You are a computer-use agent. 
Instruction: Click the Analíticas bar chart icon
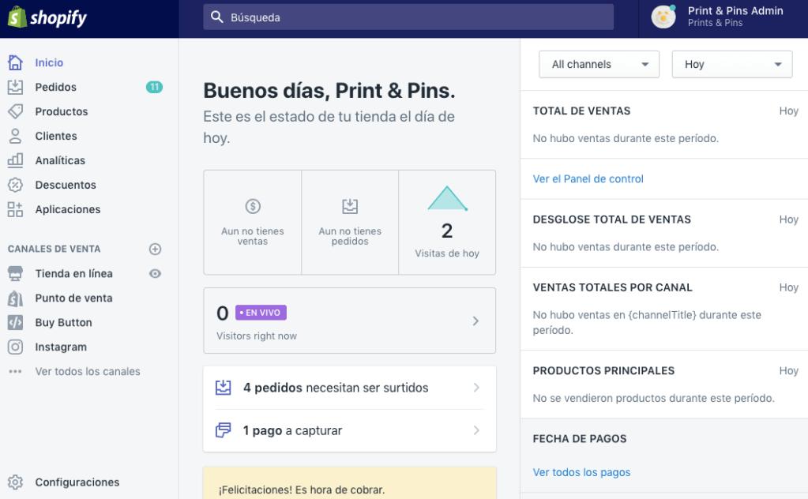15,160
